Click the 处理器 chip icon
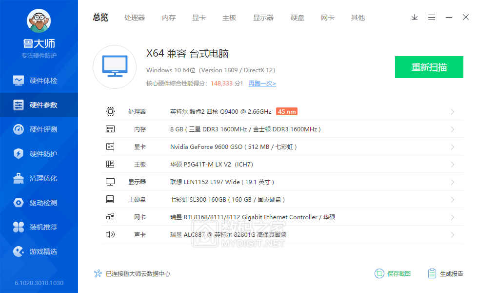 (x=110, y=111)
